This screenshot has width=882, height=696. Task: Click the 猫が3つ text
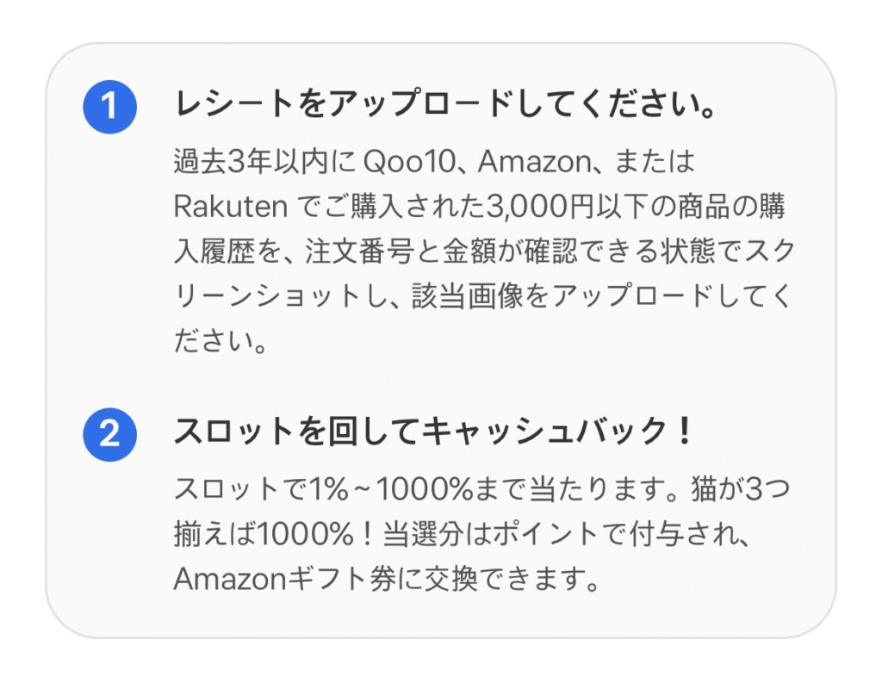tap(740, 488)
